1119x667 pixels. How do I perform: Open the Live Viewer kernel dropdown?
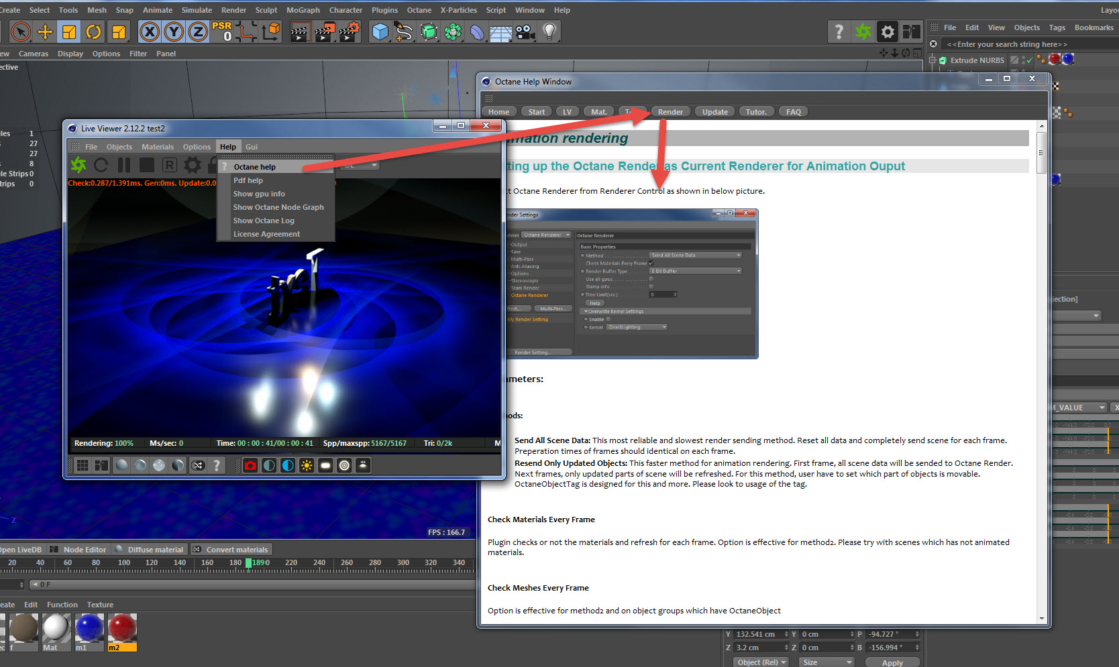click(360, 165)
